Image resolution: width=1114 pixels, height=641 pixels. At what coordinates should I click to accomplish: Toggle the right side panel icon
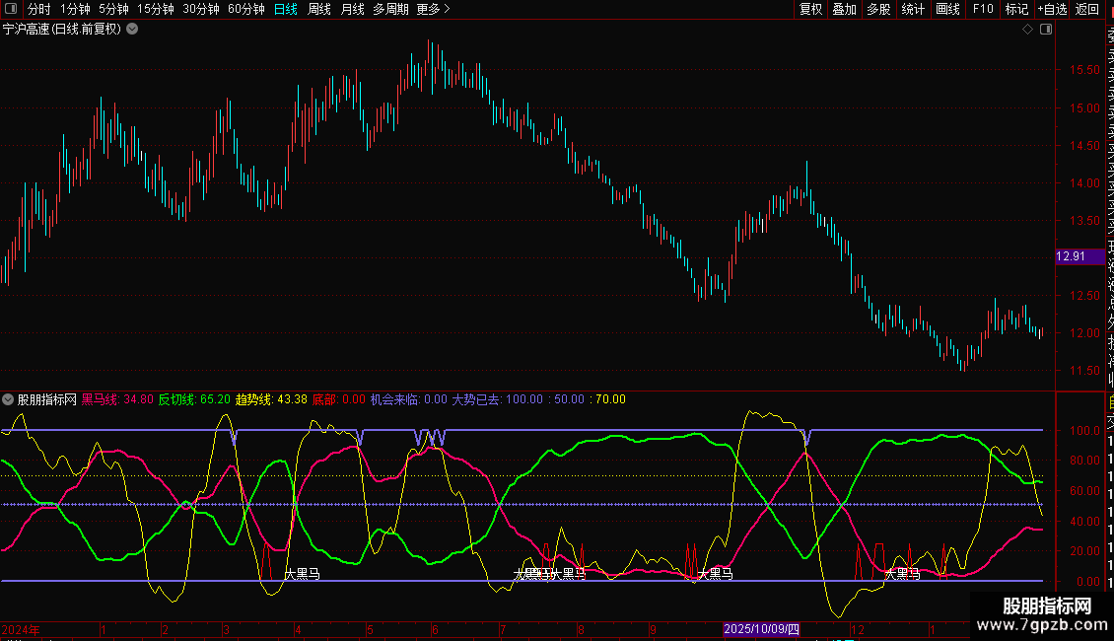[1046, 30]
